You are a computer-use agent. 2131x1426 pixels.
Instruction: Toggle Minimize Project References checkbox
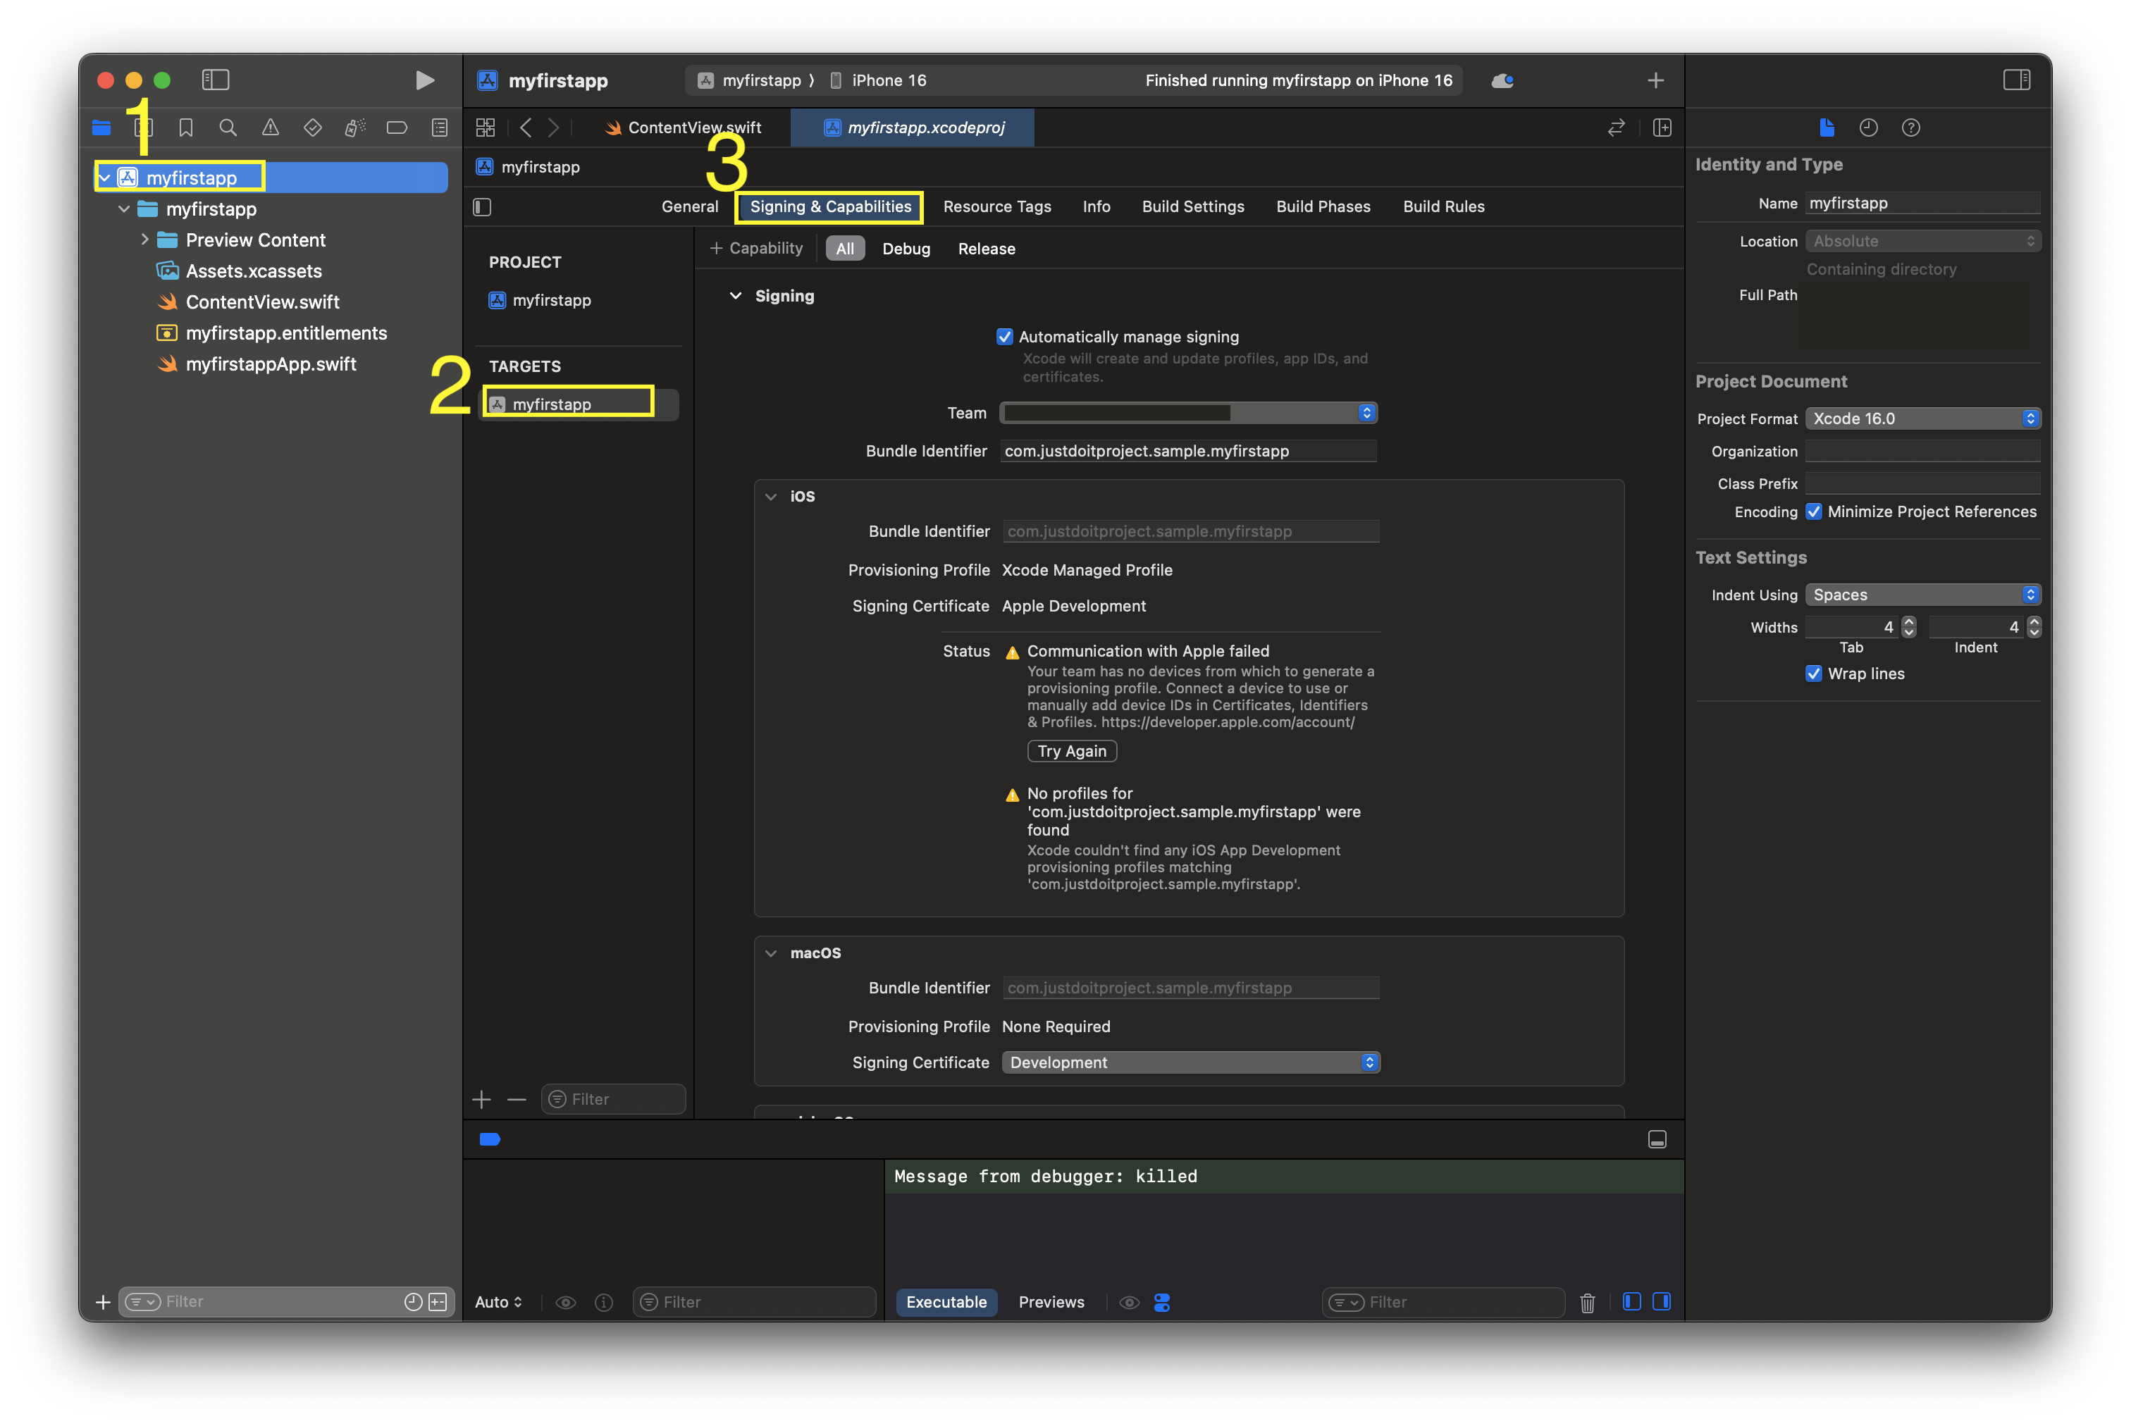(x=1814, y=512)
